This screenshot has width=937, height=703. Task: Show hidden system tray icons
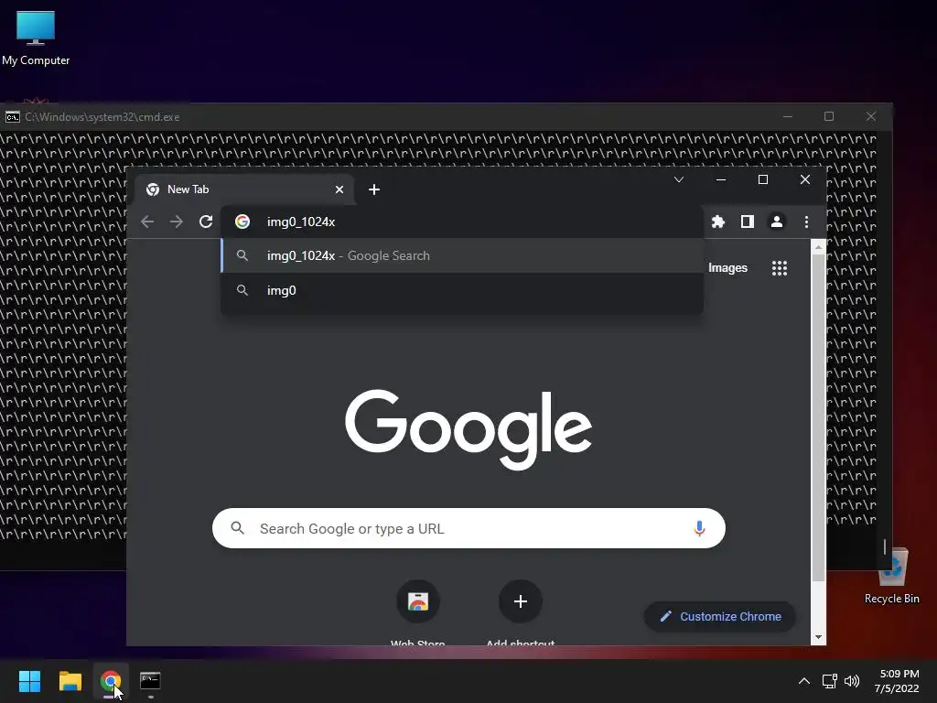click(x=804, y=681)
